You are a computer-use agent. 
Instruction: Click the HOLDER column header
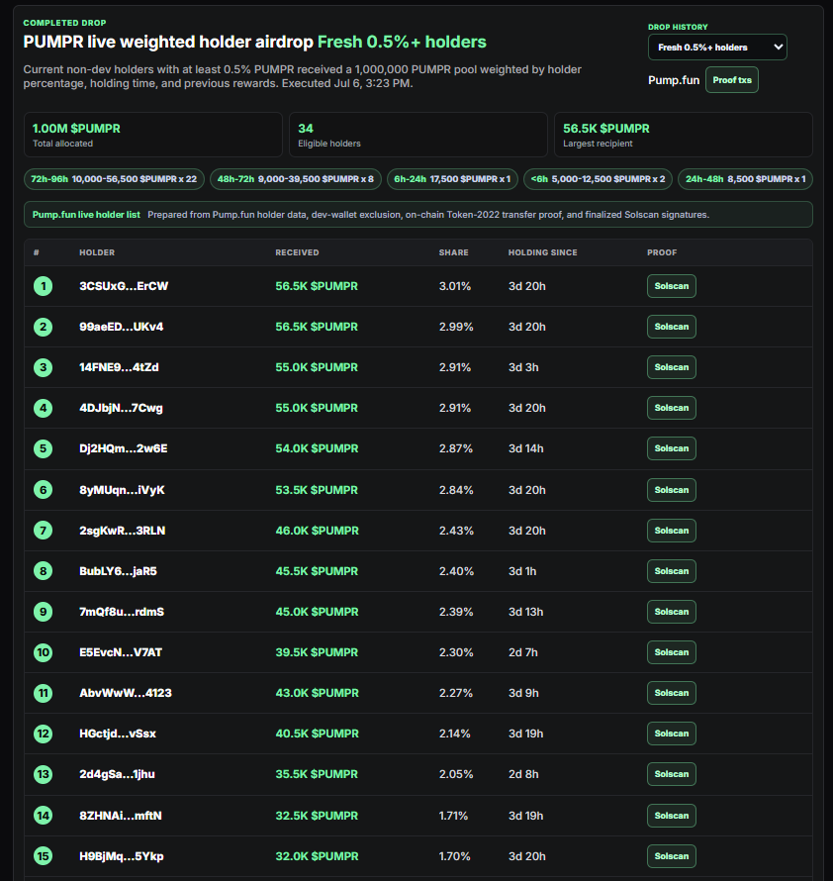pos(97,252)
